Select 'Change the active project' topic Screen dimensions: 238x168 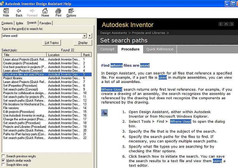[47, 119]
